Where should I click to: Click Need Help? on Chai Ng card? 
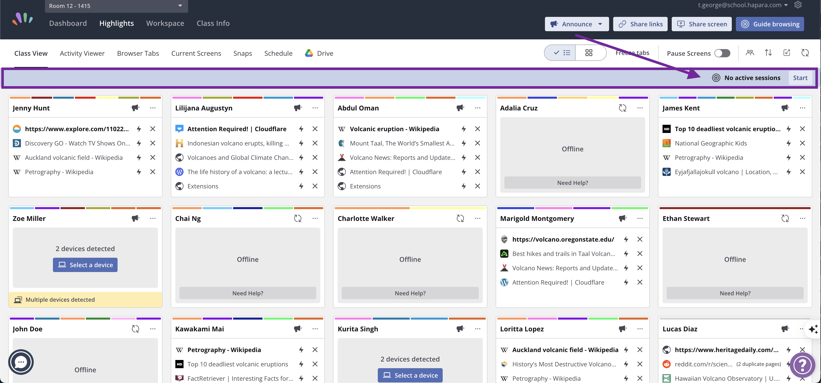click(248, 293)
